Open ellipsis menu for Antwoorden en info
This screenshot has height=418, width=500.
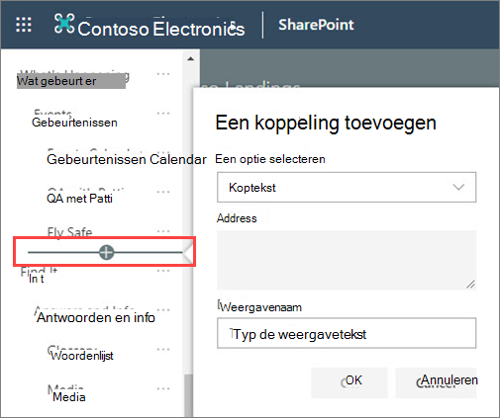pyautogui.click(x=163, y=310)
